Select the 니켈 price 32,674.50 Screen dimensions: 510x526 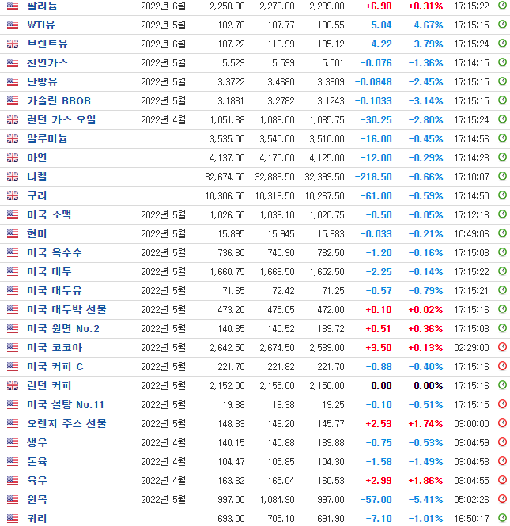pos(225,177)
